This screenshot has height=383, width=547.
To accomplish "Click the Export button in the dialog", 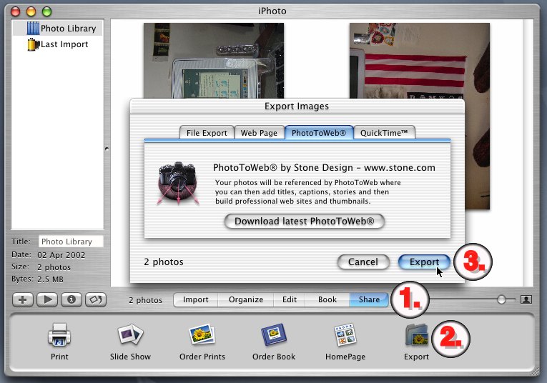I will point(424,262).
